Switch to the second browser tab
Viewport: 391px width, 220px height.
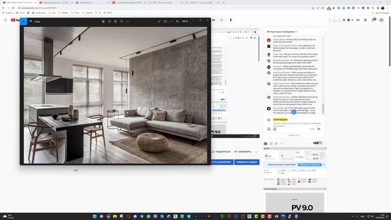click(56, 2)
